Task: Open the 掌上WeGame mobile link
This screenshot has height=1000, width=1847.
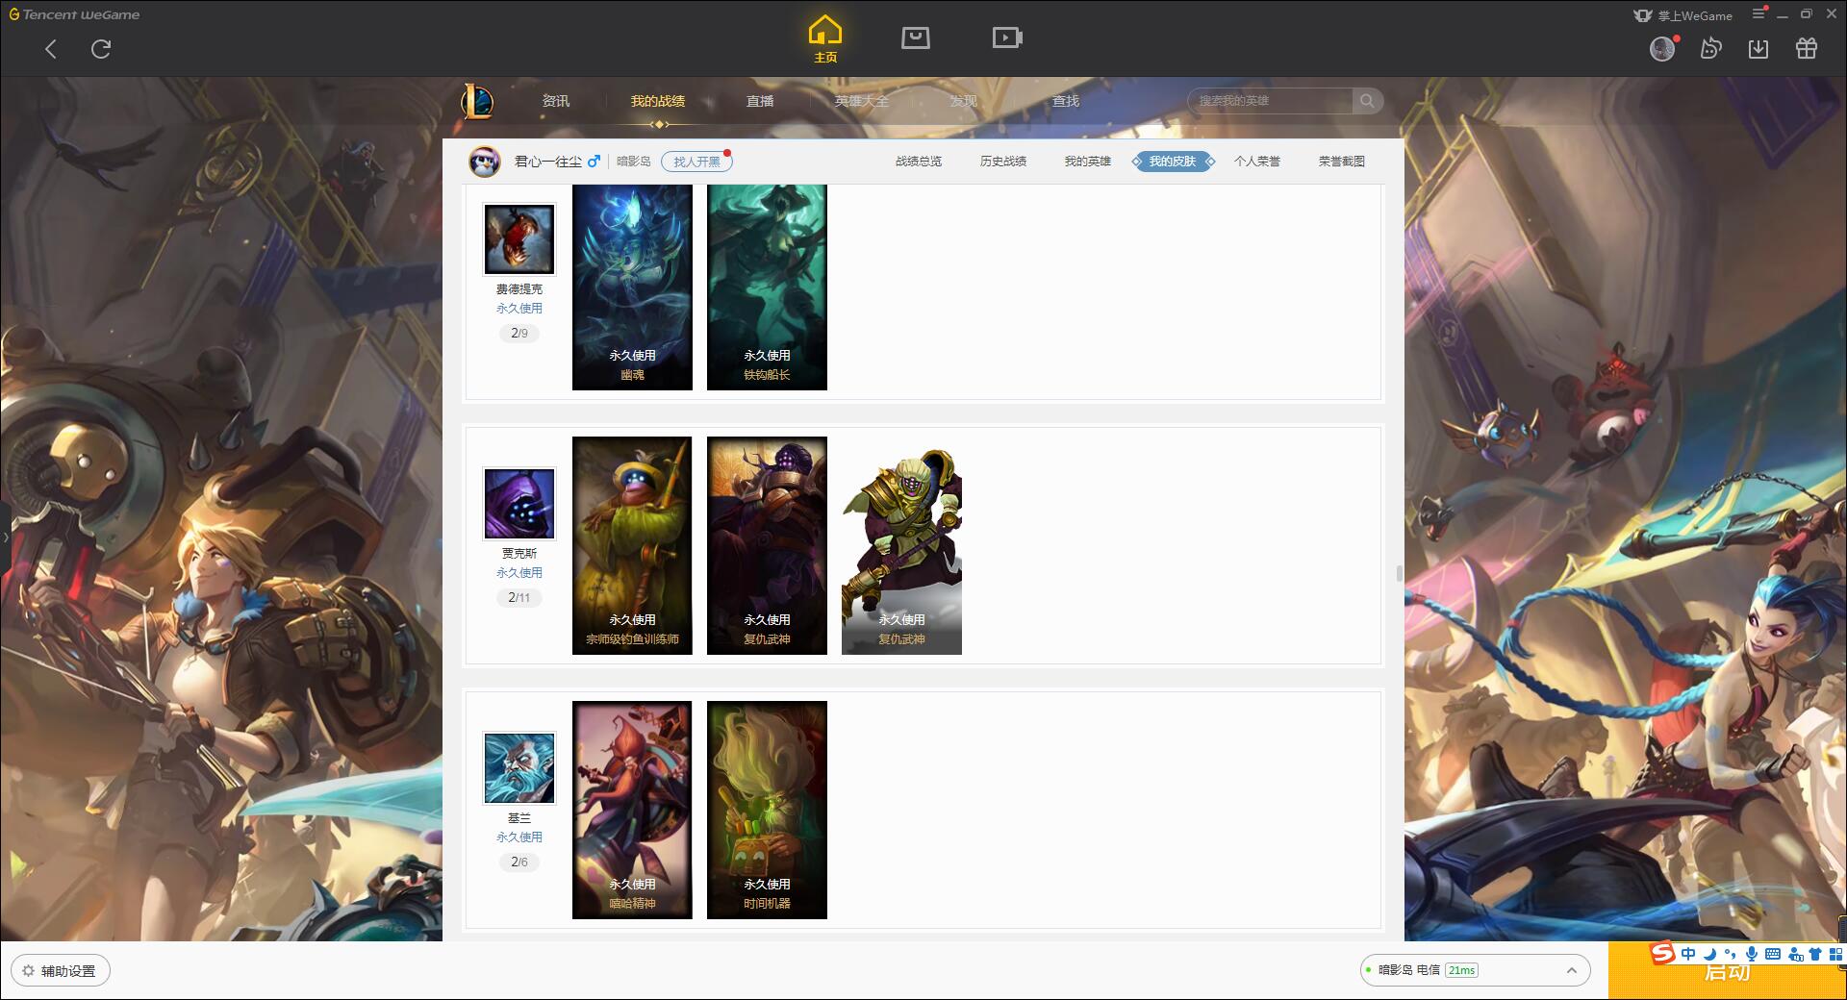Action: point(1683,15)
